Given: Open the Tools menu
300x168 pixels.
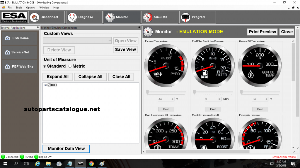Looking at the screenshot, I should [19, 8].
